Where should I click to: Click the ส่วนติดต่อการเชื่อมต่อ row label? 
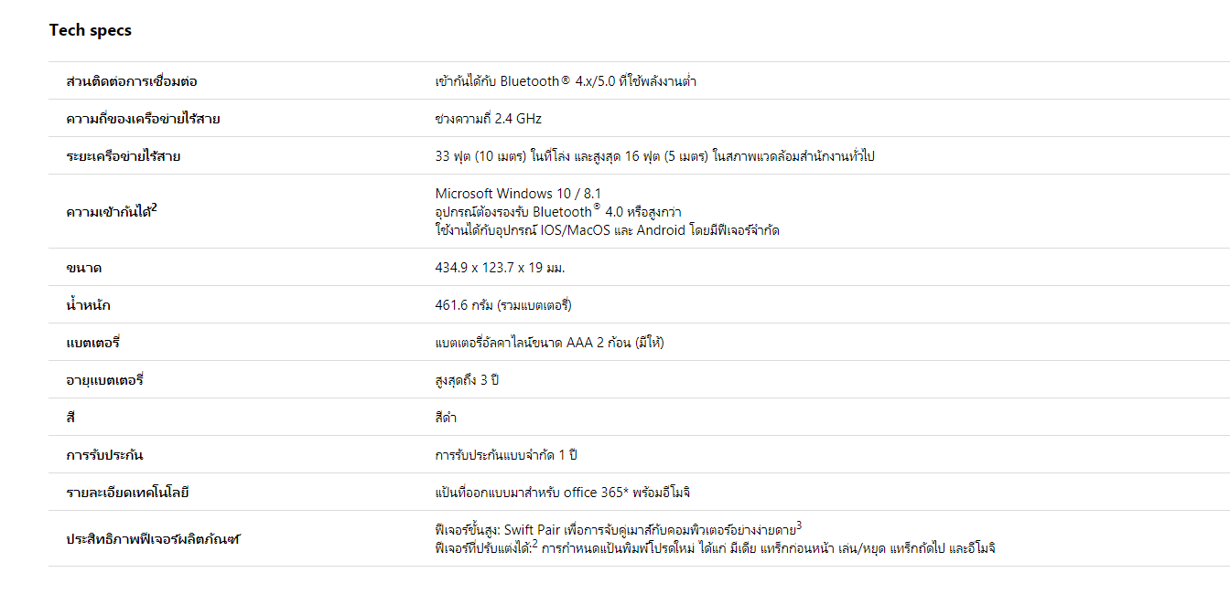[x=132, y=81]
